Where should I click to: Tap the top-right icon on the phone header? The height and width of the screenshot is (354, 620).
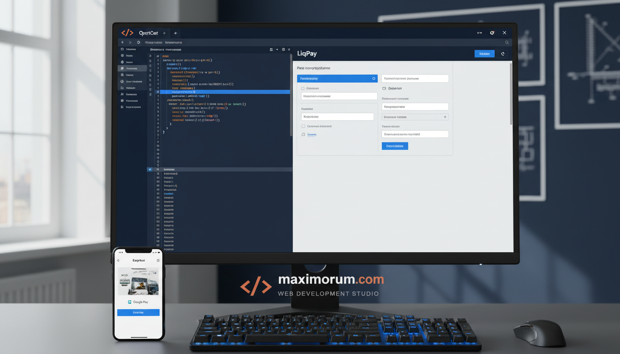[158, 260]
